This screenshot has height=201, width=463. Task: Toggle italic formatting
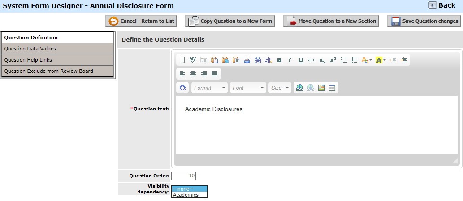pyautogui.click(x=290, y=60)
